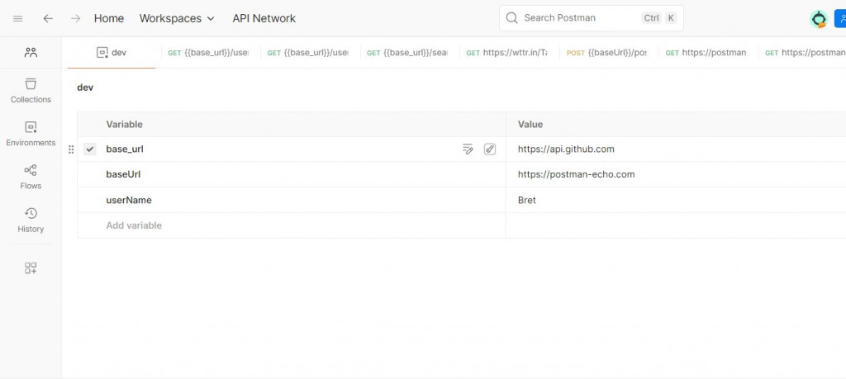Click the configure sidebar grid-plus icon
The image size is (846, 379).
pos(31,268)
